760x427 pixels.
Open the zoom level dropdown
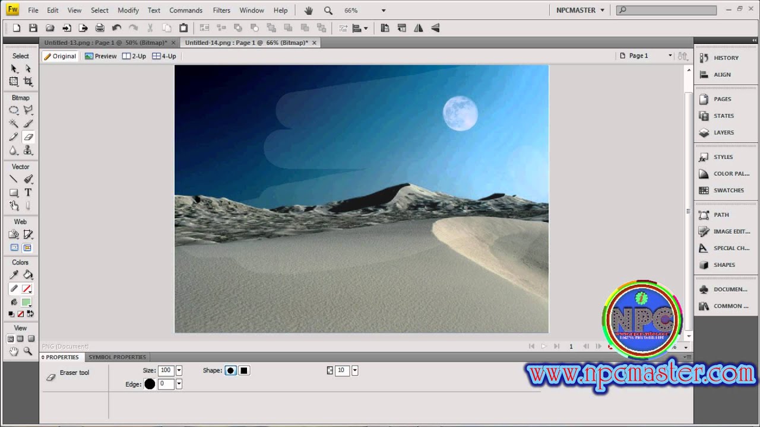[x=384, y=11]
